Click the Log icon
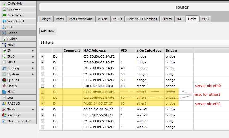229x138 pixels. coord(4,98)
